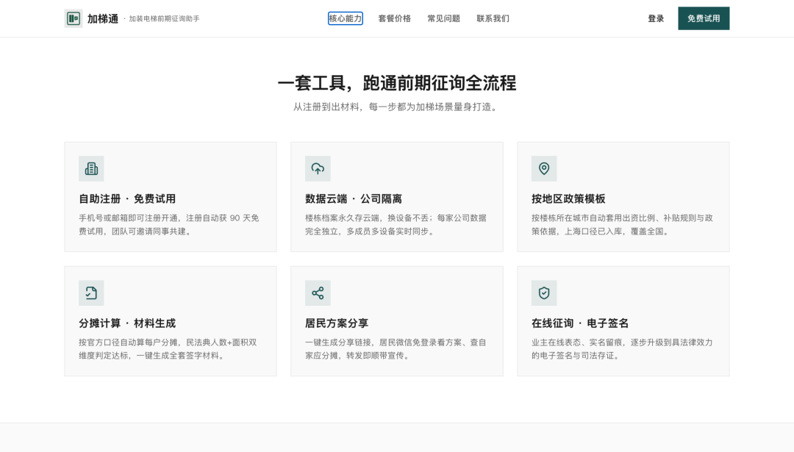Click the description starting 楼栋档案永久存云端

point(396,225)
